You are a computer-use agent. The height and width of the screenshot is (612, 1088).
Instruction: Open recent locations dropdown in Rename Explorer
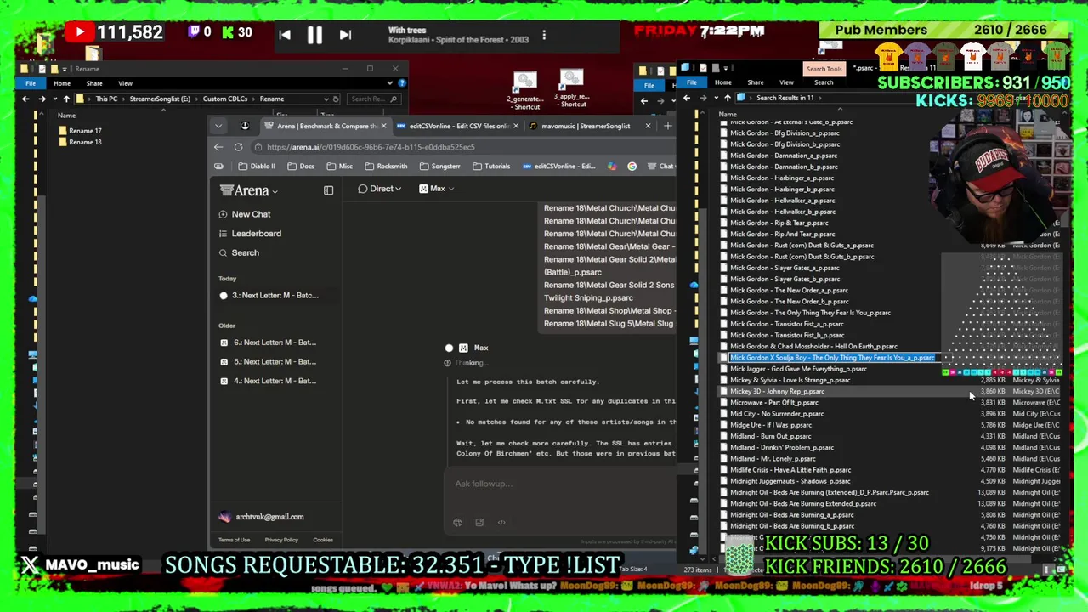click(x=54, y=99)
